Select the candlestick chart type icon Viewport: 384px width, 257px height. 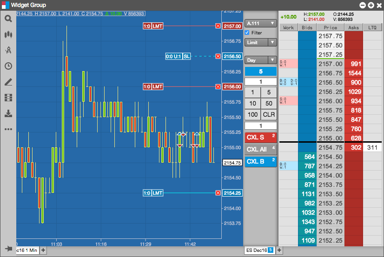[x=8, y=34]
